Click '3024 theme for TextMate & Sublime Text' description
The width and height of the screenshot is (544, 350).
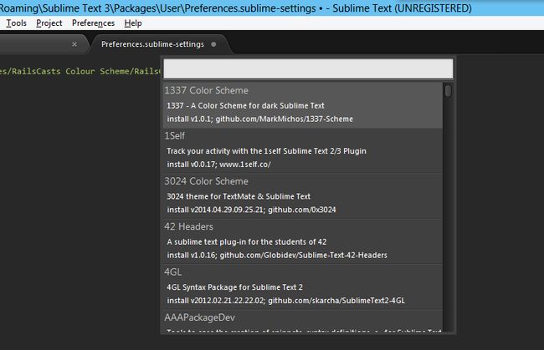point(239,196)
